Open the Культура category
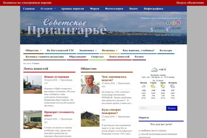207x138 pixels. tap(166, 50)
